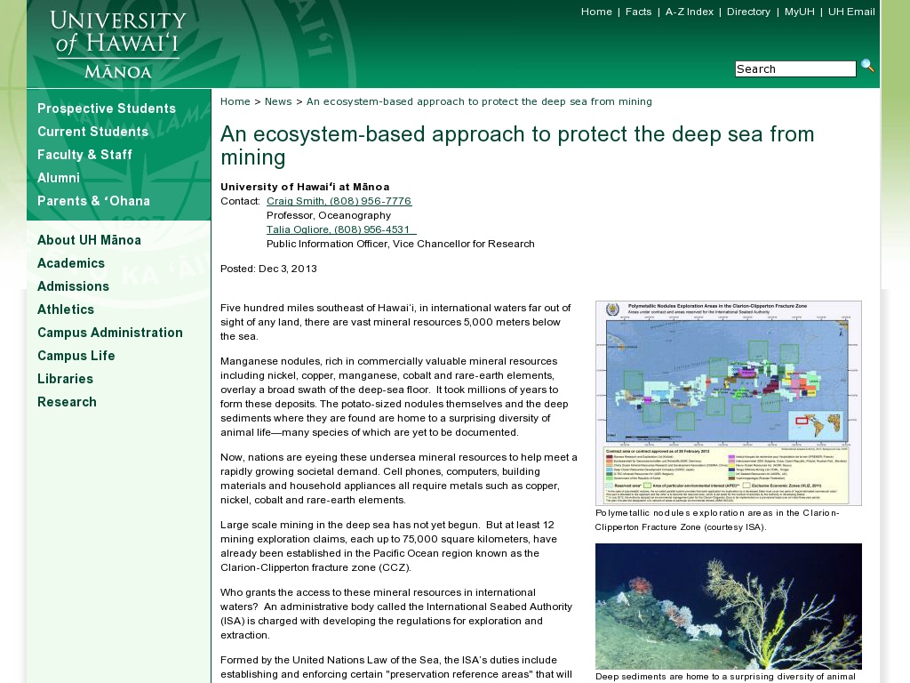Open Talia Ogliore contact link

point(341,229)
